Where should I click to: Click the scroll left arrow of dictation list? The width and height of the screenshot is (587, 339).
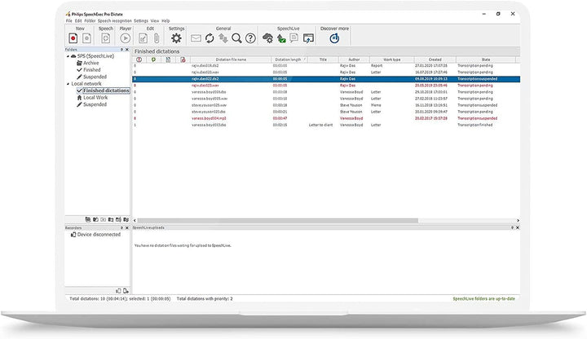click(x=135, y=220)
